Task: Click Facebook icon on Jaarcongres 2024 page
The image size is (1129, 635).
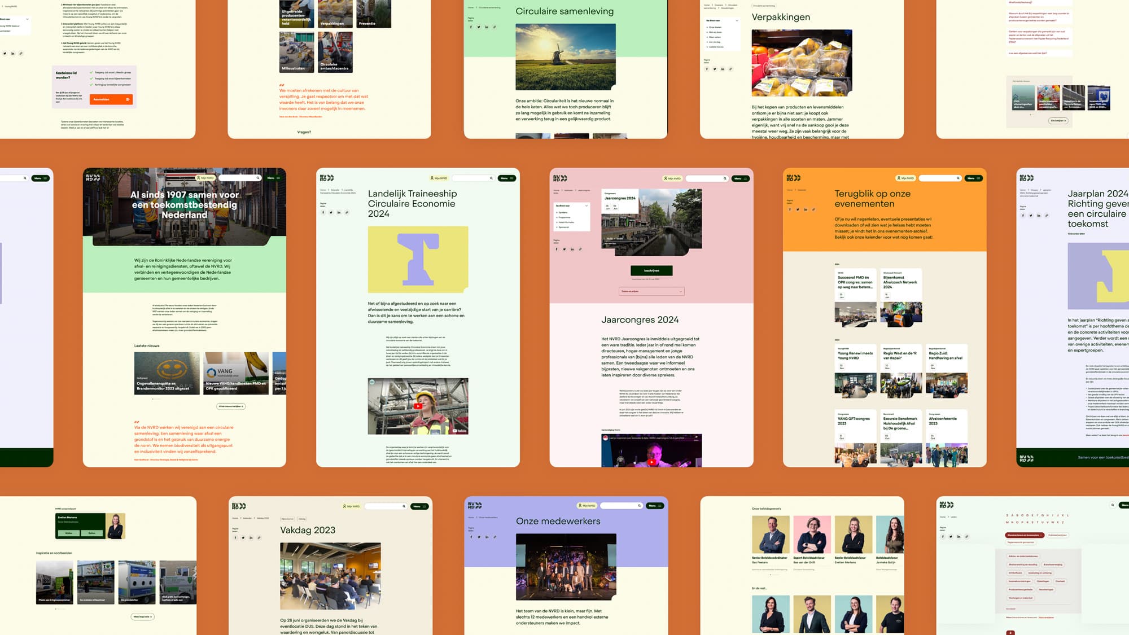Action: [557, 249]
